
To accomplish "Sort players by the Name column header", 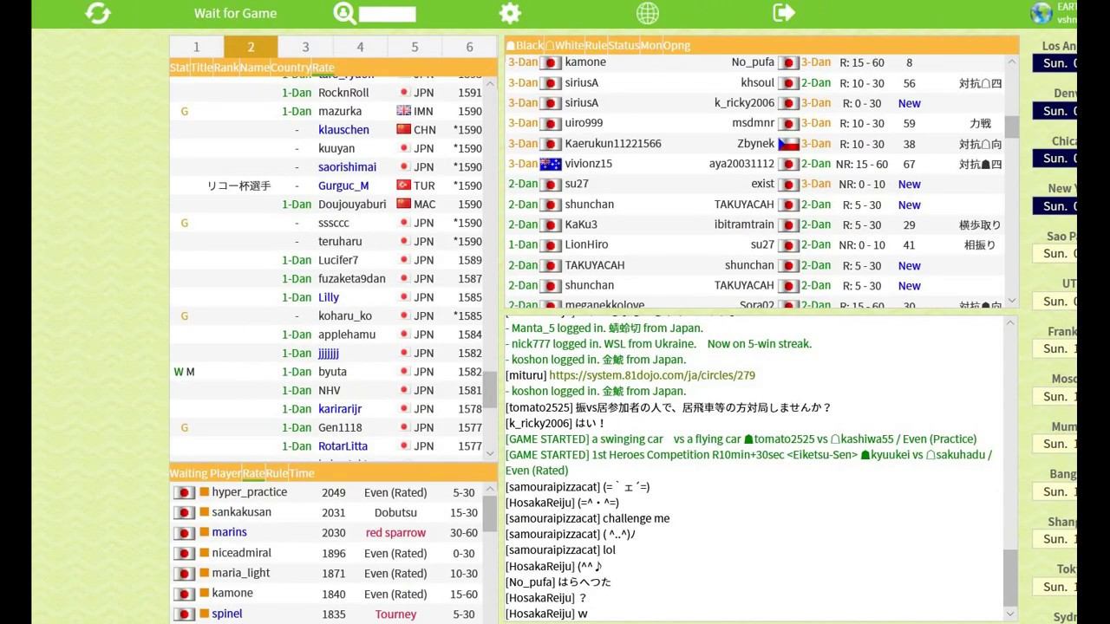I will [x=255, y=68].
